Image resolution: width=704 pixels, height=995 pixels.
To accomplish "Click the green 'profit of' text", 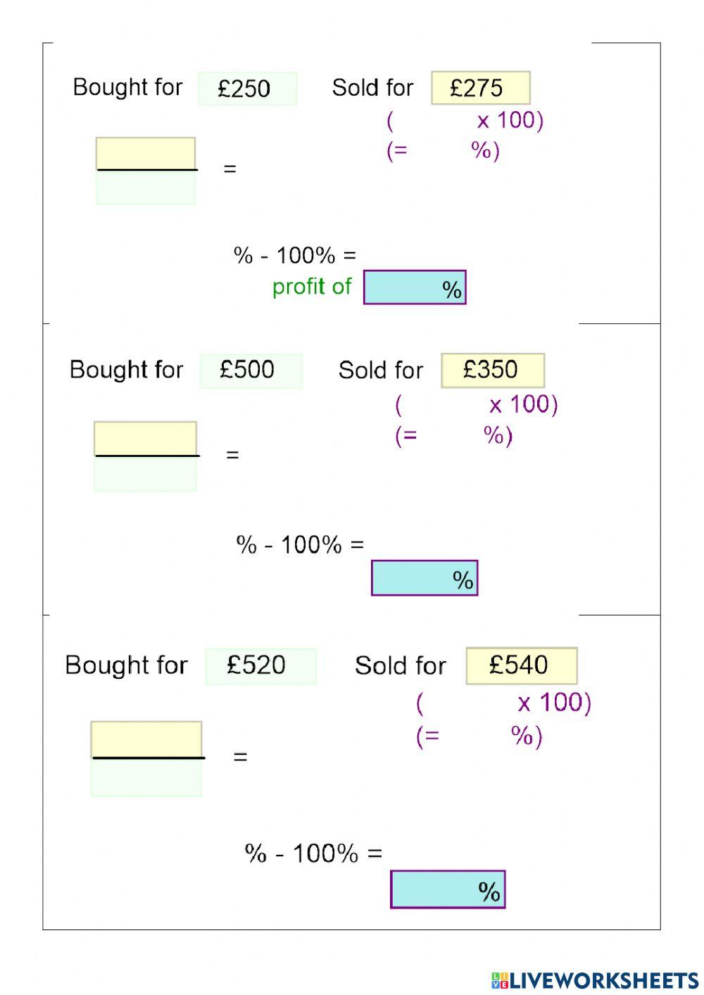I will tap(312, 287).
